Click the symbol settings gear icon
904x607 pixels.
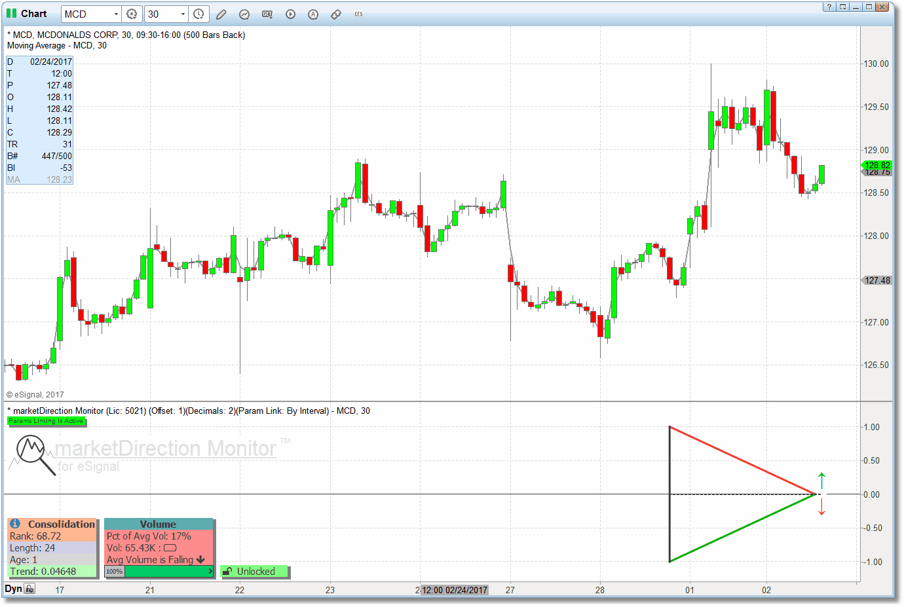(x=132, y=14)
